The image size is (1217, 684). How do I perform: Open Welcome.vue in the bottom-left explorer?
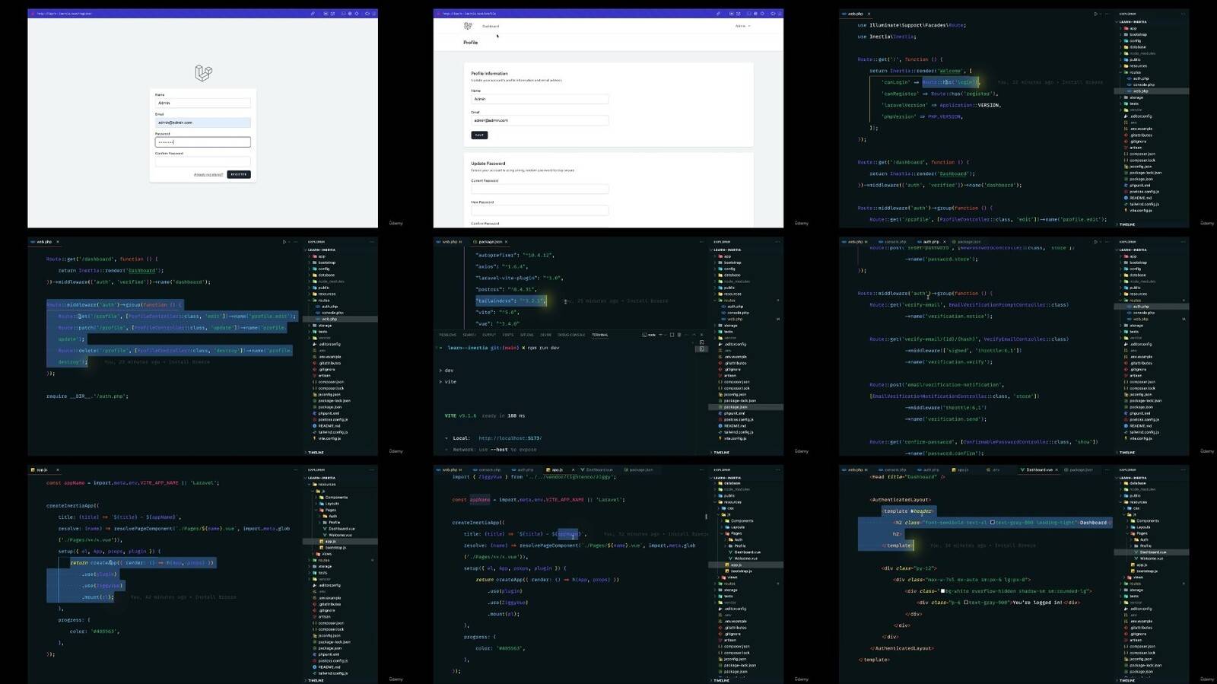[340, 535]
